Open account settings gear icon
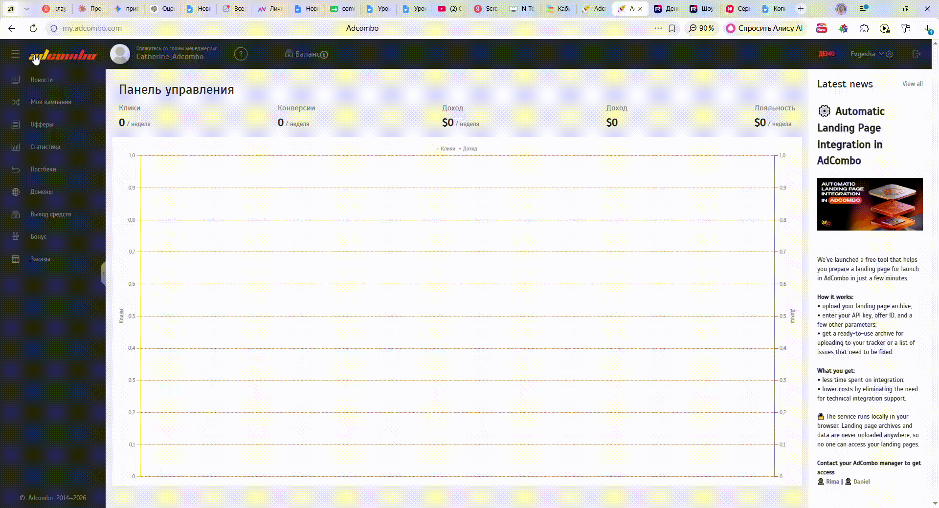The width and height of the screenshot is (939, 508). pos(890,54)
